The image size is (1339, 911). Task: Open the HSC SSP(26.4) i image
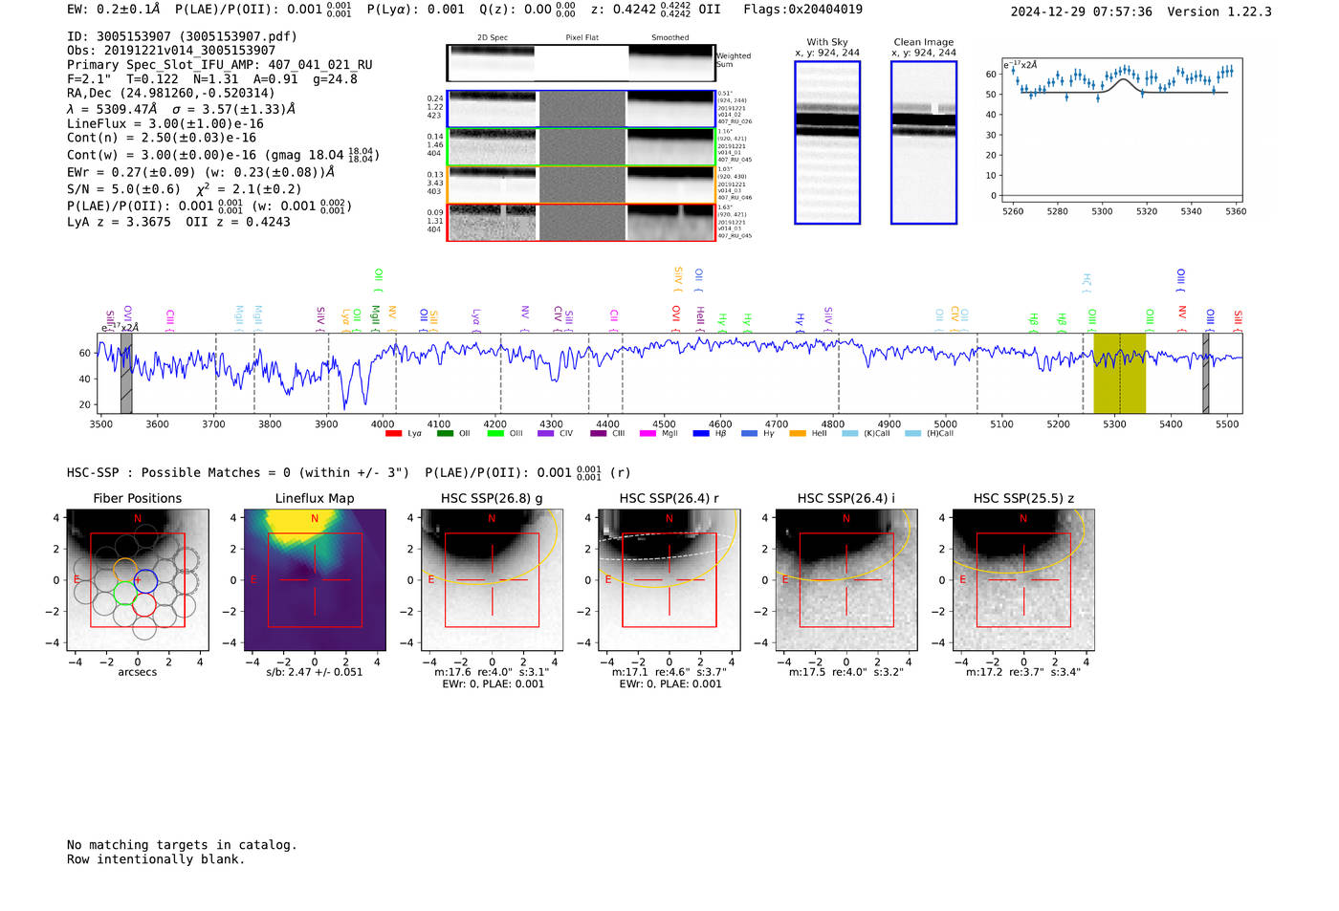846,580
